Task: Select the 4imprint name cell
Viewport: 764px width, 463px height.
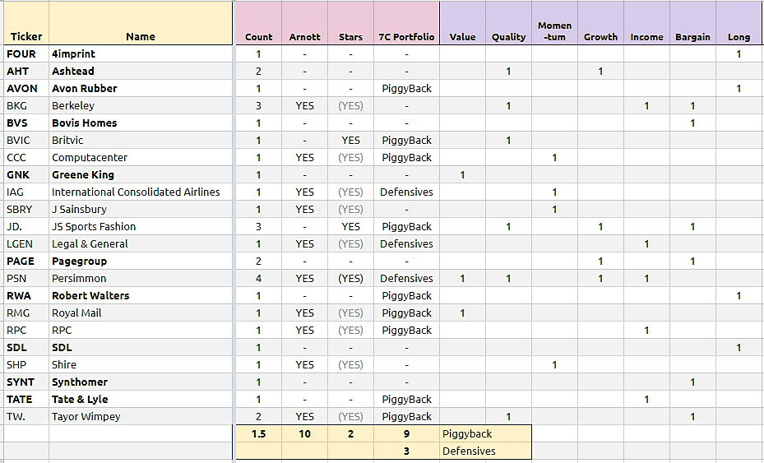Action: [x=141, y=53]
